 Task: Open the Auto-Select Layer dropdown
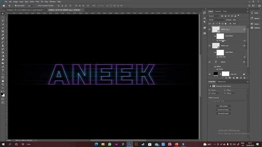30,6
